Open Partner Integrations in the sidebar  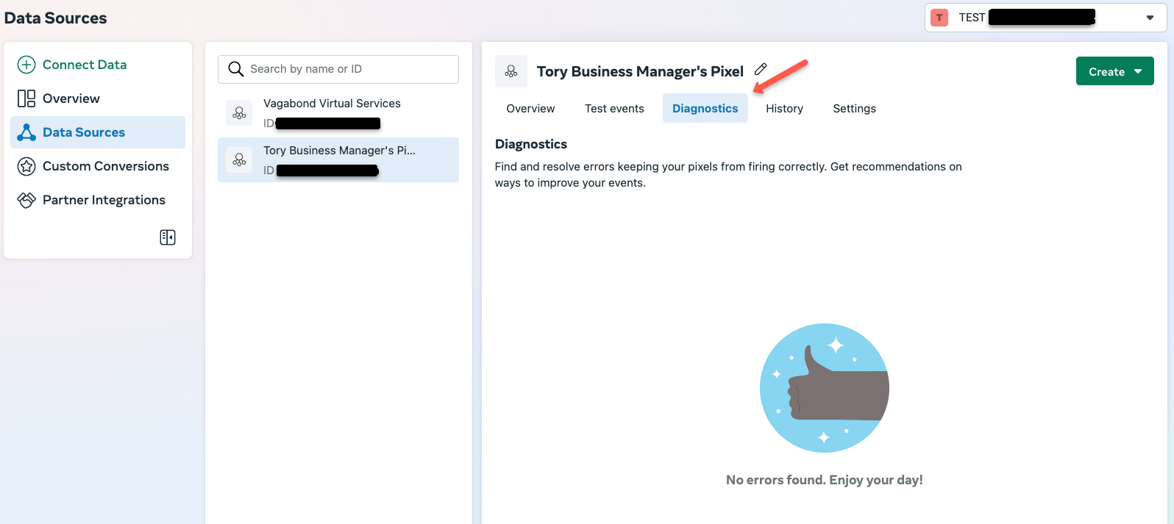tap(98, 200)
